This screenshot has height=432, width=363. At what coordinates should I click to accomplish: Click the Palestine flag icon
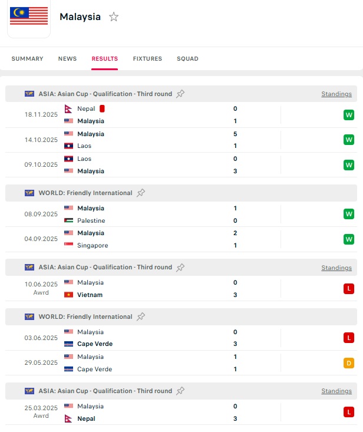[x=69, y=220]
